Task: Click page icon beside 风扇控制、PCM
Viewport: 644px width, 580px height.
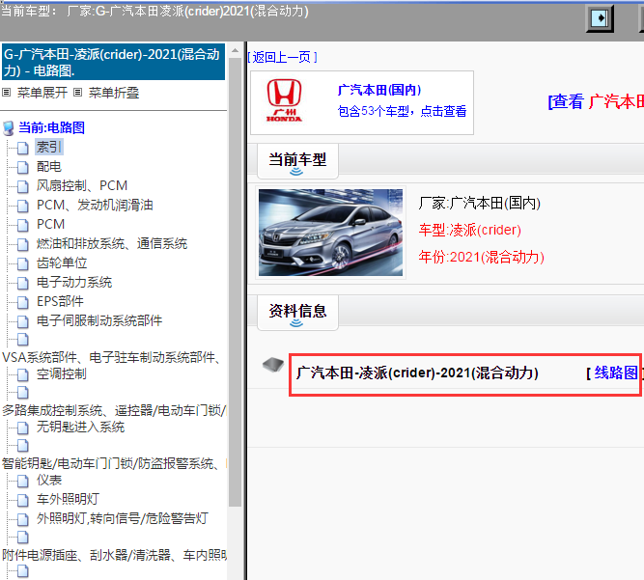Action: click(x=23, y=186)
